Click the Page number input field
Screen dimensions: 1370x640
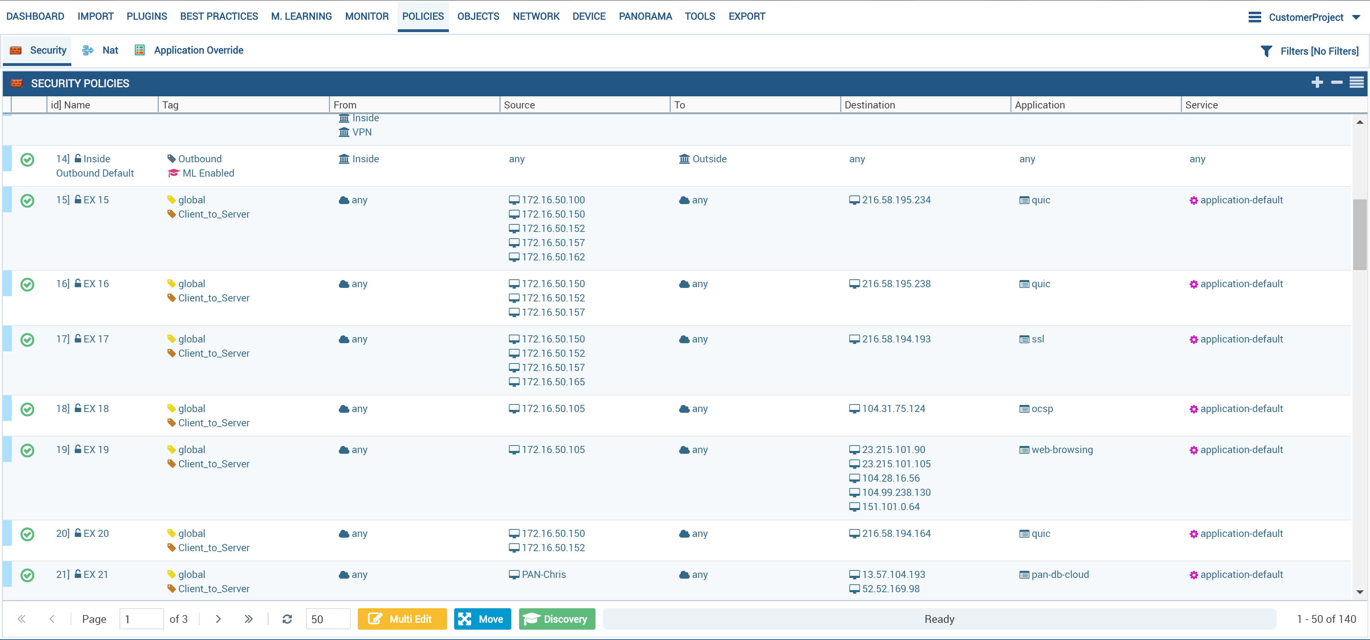click(142, 619)
